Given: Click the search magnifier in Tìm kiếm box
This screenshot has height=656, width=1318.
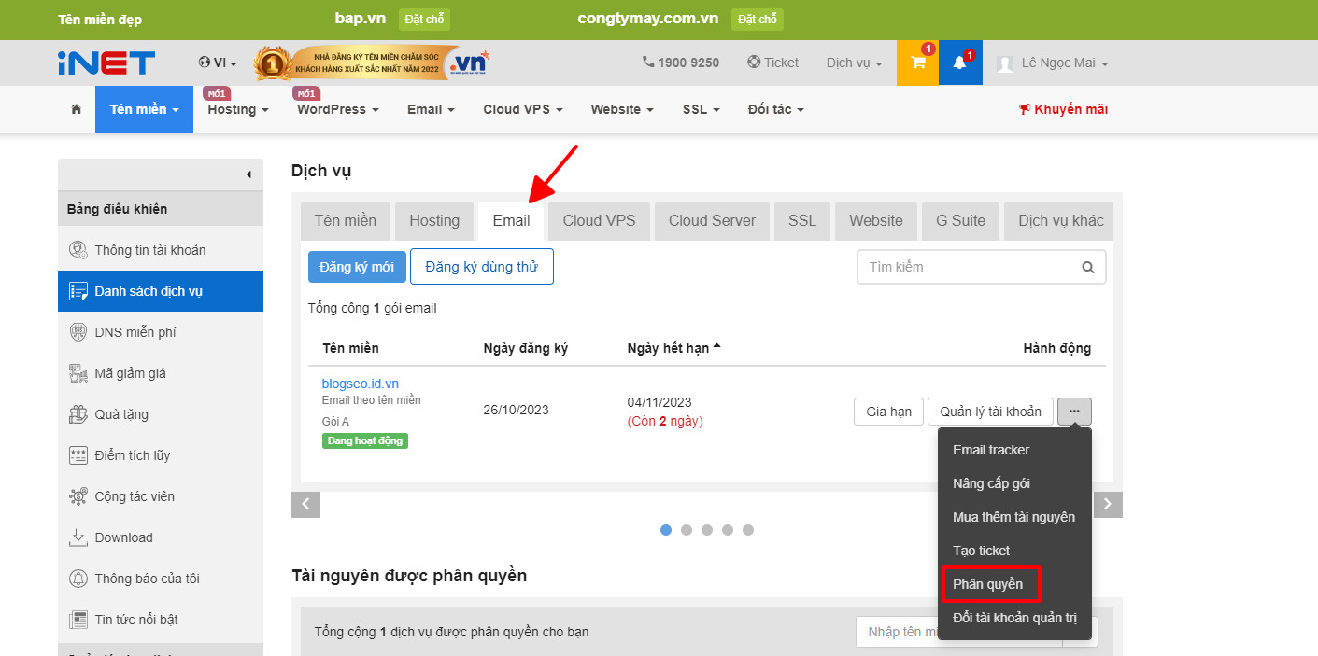Looking at the screenshot, I should point(1087,267).
